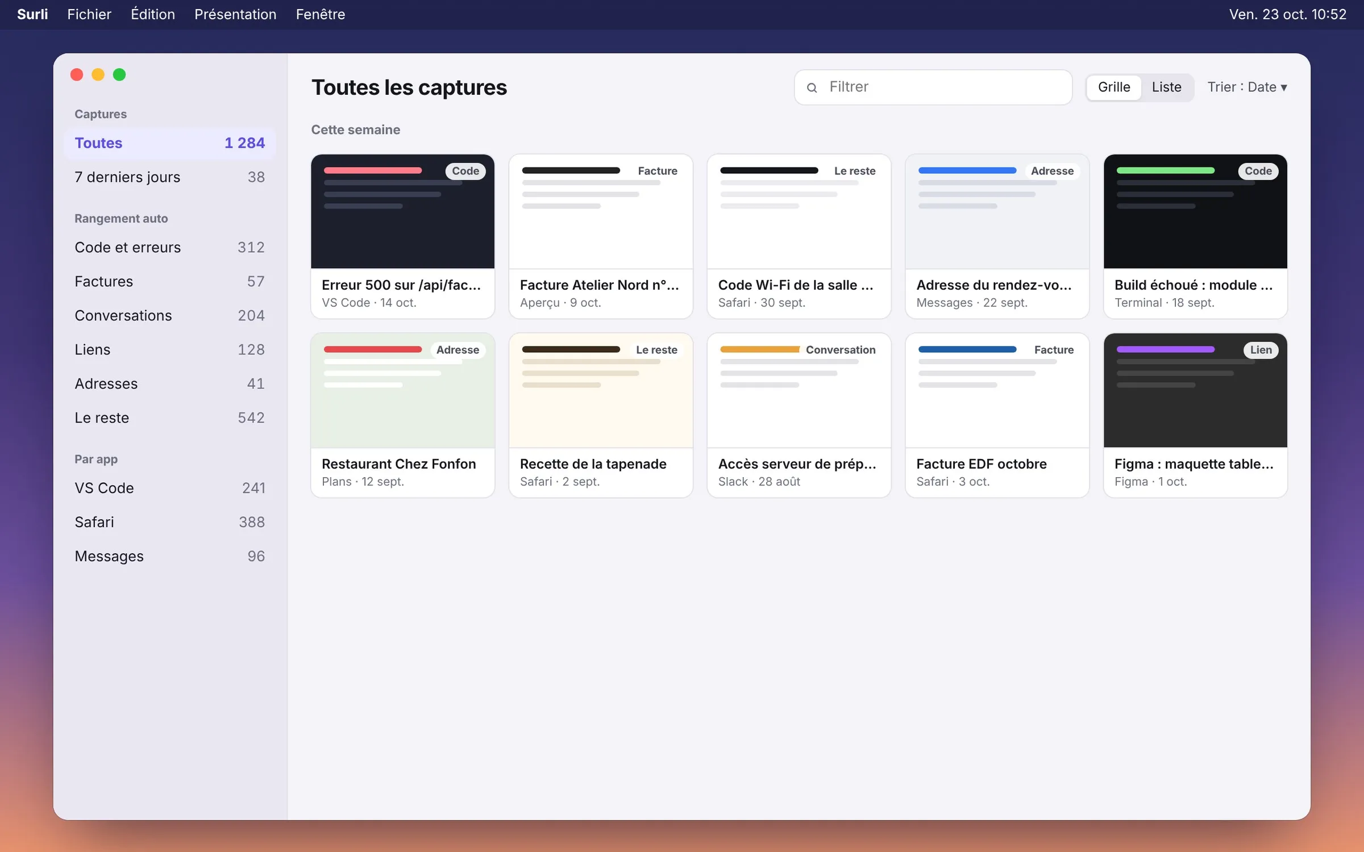Viewport: 1364px width, 852px height.
Task: Focus the Filtrer search field
Action: [933, 87]
